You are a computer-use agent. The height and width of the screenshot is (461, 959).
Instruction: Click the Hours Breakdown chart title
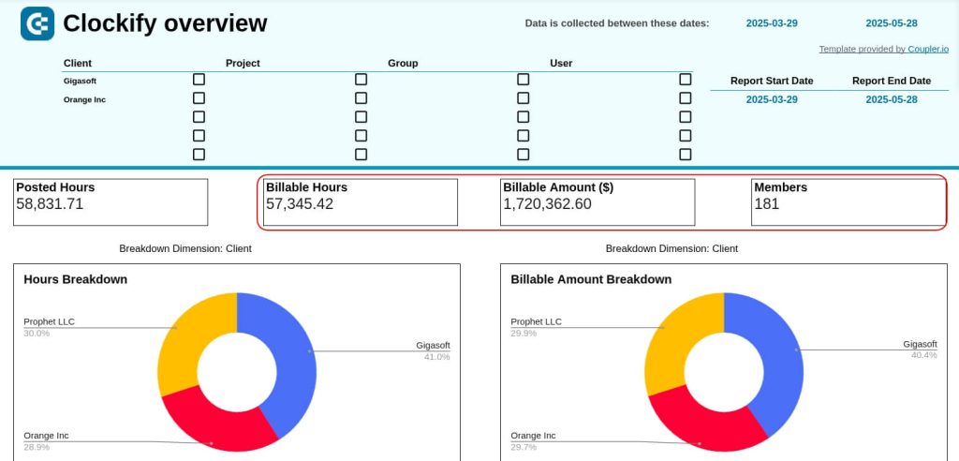[75, 279]
